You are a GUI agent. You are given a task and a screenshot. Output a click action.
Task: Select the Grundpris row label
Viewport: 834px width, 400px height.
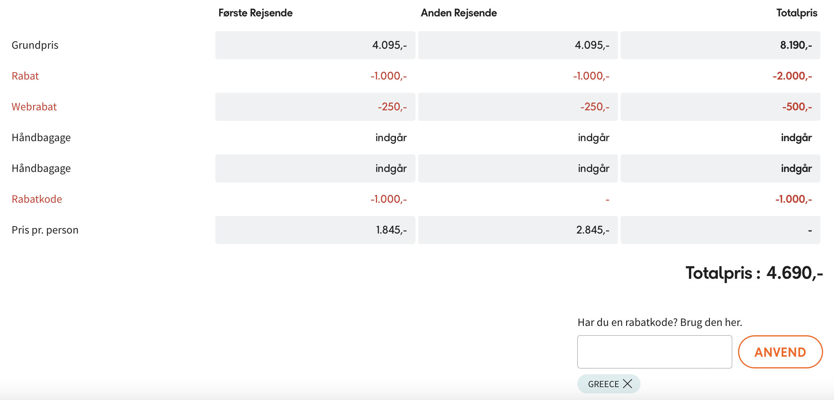[x=35, y=45]
